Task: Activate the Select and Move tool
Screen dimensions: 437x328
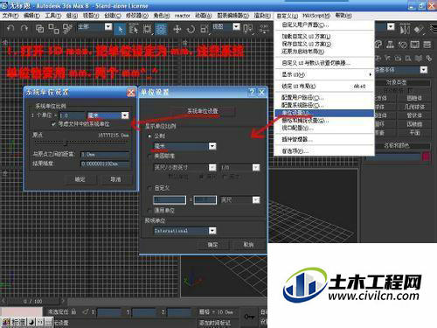Action: pyautogui.click(x=177, y=29)
